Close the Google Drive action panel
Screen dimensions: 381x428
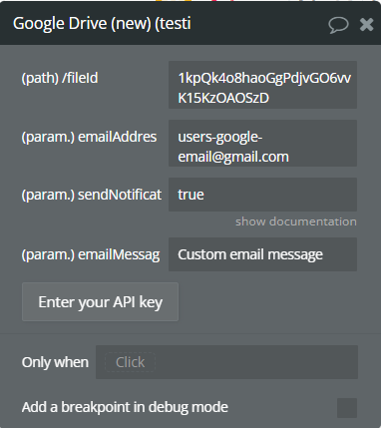pos(366,25)
